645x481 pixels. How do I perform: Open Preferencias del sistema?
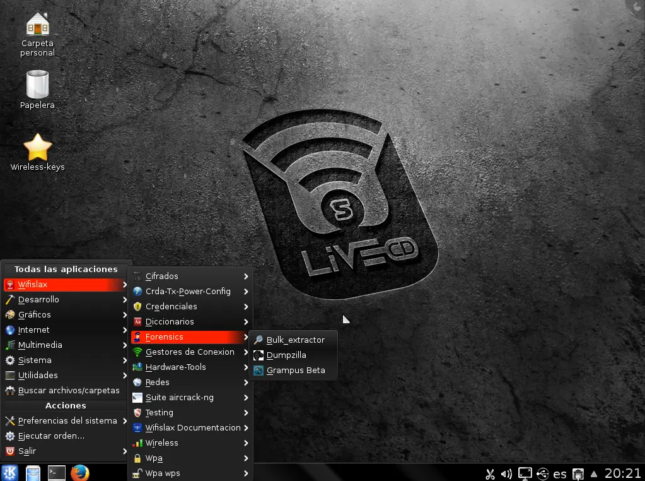(66, 420)
